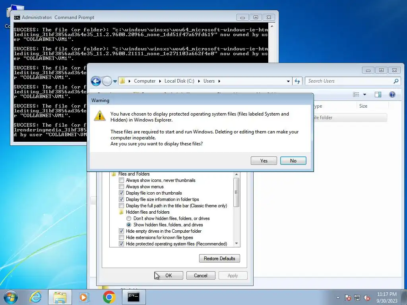Toggle Always show icons, never thumbnails
The image size is (407, 305).
pos(121,180)
